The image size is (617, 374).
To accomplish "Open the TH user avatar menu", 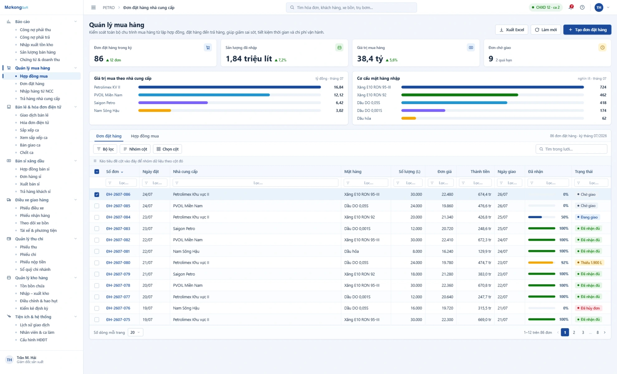I will (x=599, y=7).
